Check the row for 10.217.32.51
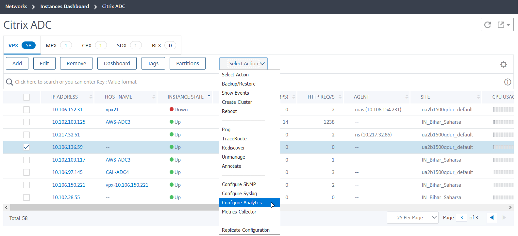Screen dimensions: 518x236 click(26, 135)
